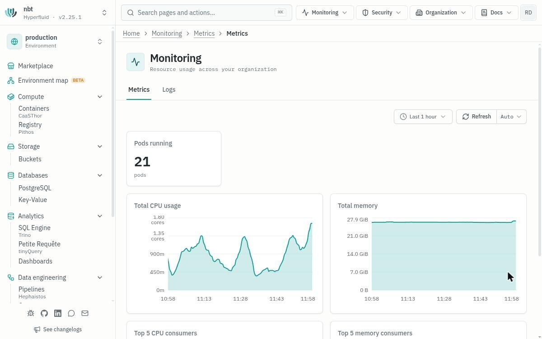Open the Monitoring top menu

(x=325, y=13)
